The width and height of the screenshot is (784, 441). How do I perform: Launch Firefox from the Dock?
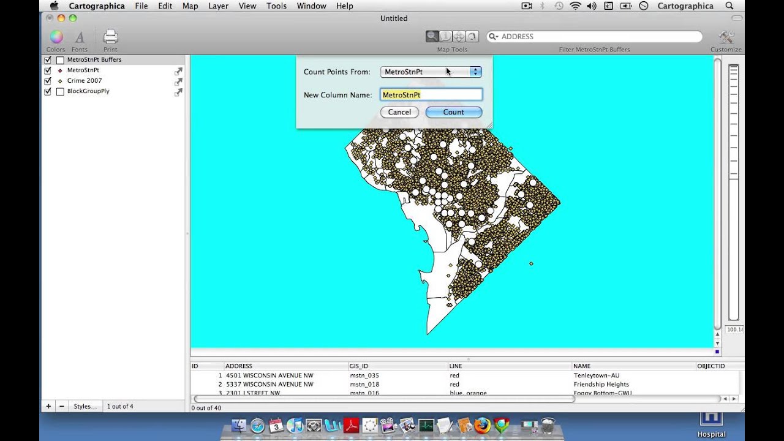click(483, 425)
